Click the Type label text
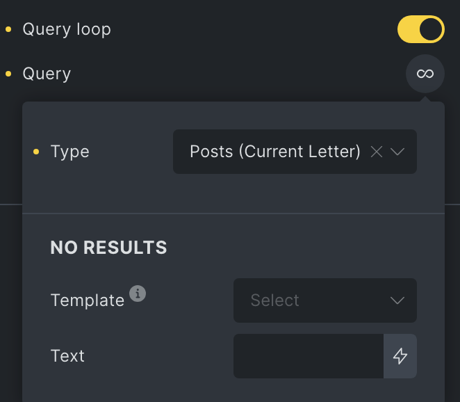This screenshot has width=460, height=402. [x=69, y=152]
